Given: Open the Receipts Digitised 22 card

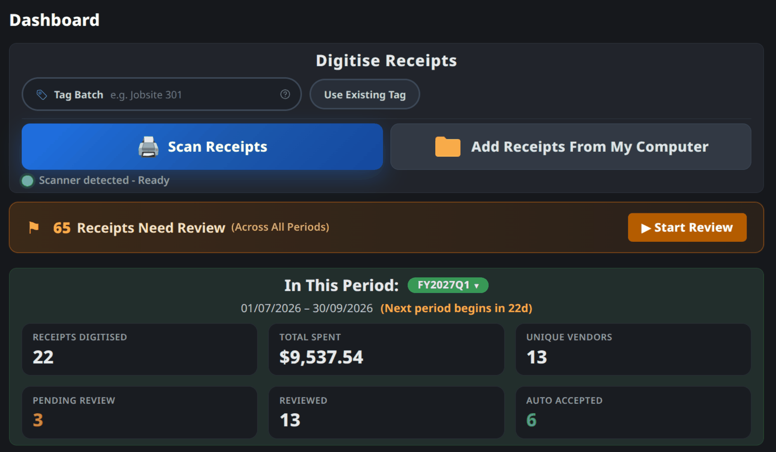Looking at the screenshot, I should click(140, 349).
